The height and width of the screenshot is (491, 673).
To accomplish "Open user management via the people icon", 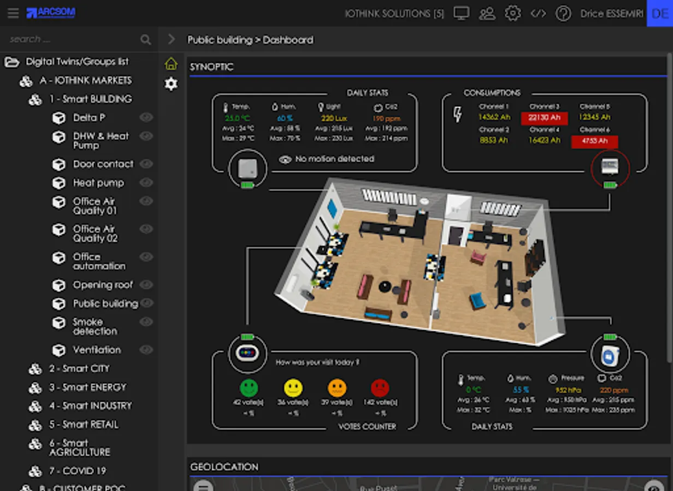I will [x=487, y=13].
